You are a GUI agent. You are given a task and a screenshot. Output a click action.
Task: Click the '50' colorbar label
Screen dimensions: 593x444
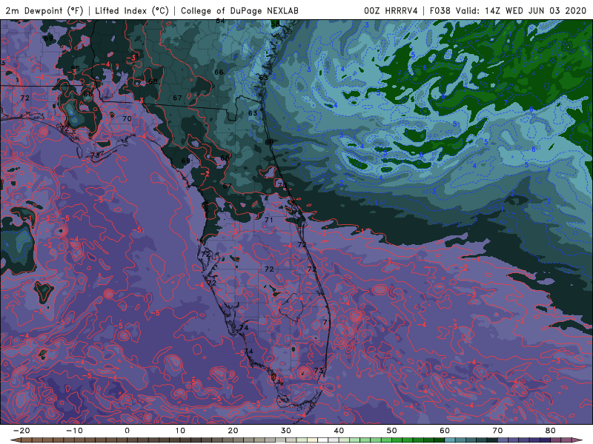(x=392, y=431)
